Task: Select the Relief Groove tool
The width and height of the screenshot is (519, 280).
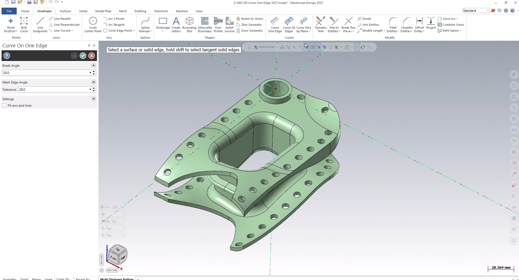Action: click(229, 25)
